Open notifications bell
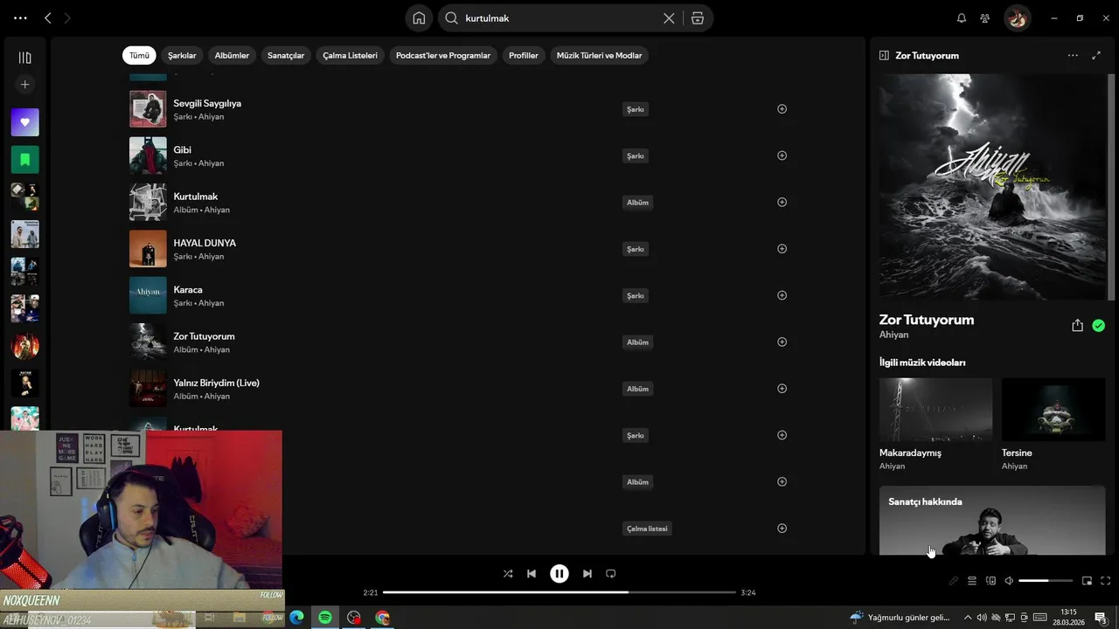Image resolution: width=1119 pixels, height=629 pixels. tap(962, 17)
